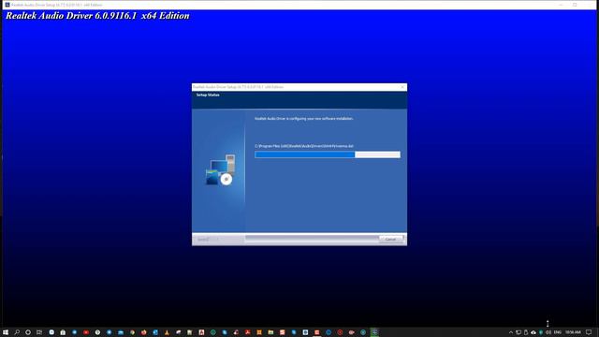Screen dimensions: 599x337
Task: Open the red Adobe Acrobat taskbar icon
Action: point(247,332)
